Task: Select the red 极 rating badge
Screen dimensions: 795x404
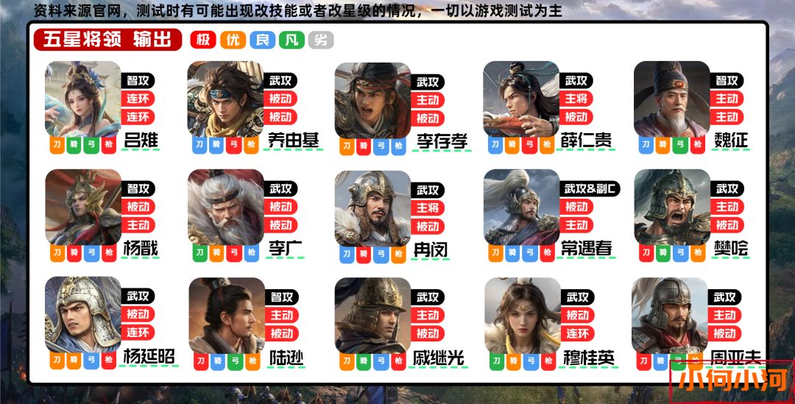Action: coord(203,40)
